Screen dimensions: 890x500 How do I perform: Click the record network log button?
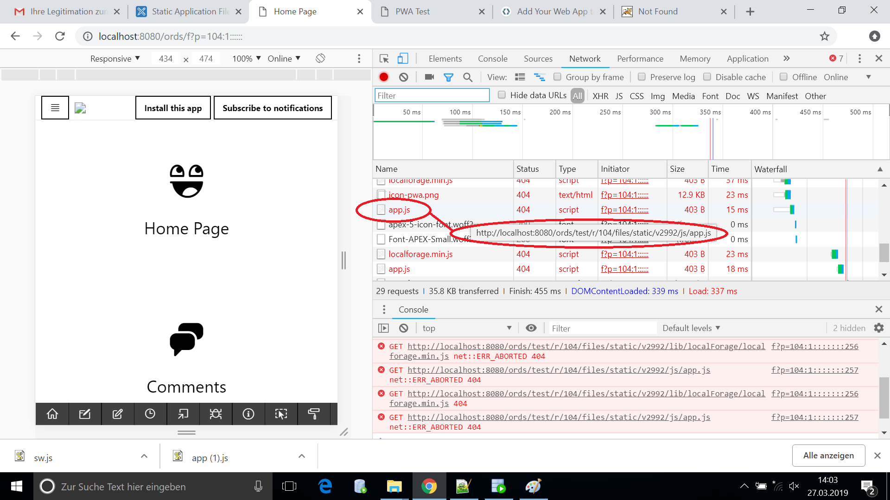click(383, 77)
